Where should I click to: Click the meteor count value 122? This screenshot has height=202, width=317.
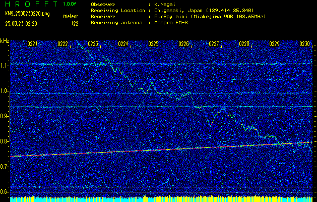click(75, 24)
